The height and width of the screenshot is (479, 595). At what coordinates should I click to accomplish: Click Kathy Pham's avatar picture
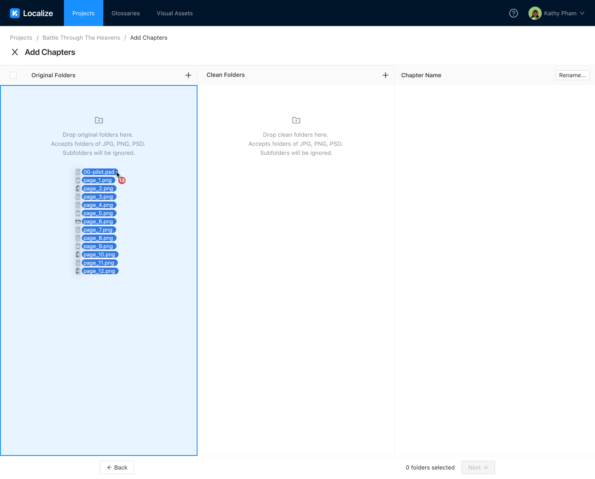click(x=535, y=13)
